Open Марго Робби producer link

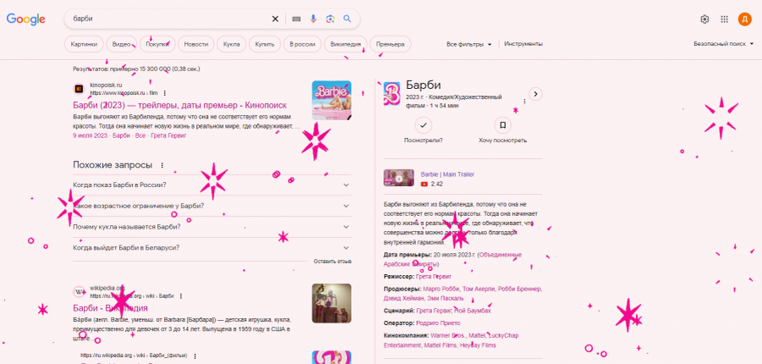[x=441, y=289]
